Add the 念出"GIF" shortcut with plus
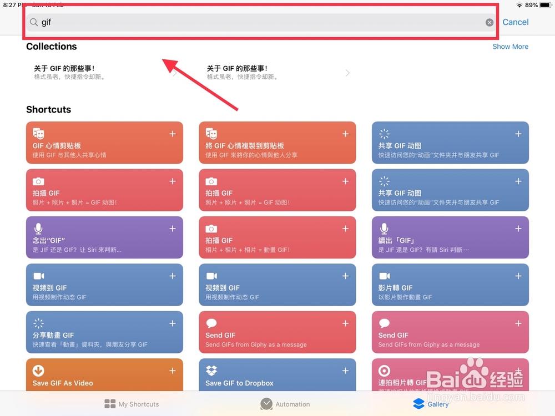 coord(173,229)
